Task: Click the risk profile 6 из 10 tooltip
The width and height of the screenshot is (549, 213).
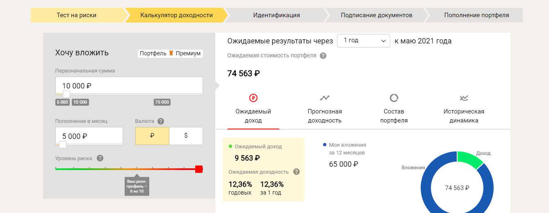Action: pos(137,186)
